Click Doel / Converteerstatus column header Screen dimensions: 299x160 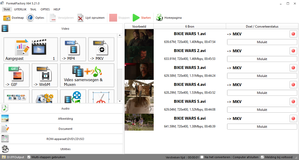[262, 26]
